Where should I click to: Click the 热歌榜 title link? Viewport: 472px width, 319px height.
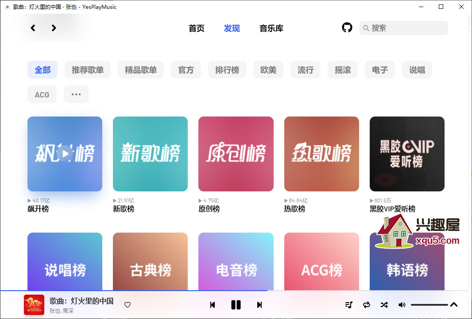pyautogui.click(x=295, y=209)
